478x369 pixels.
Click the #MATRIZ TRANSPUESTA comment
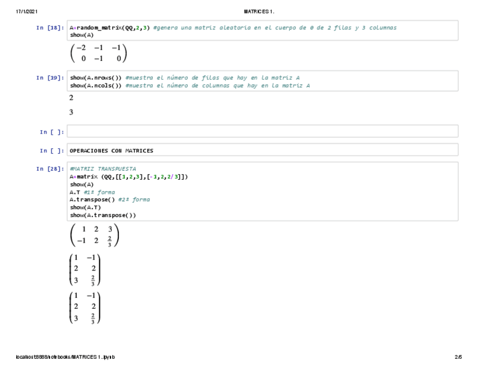pyautogui.click(x=103, y=169)
